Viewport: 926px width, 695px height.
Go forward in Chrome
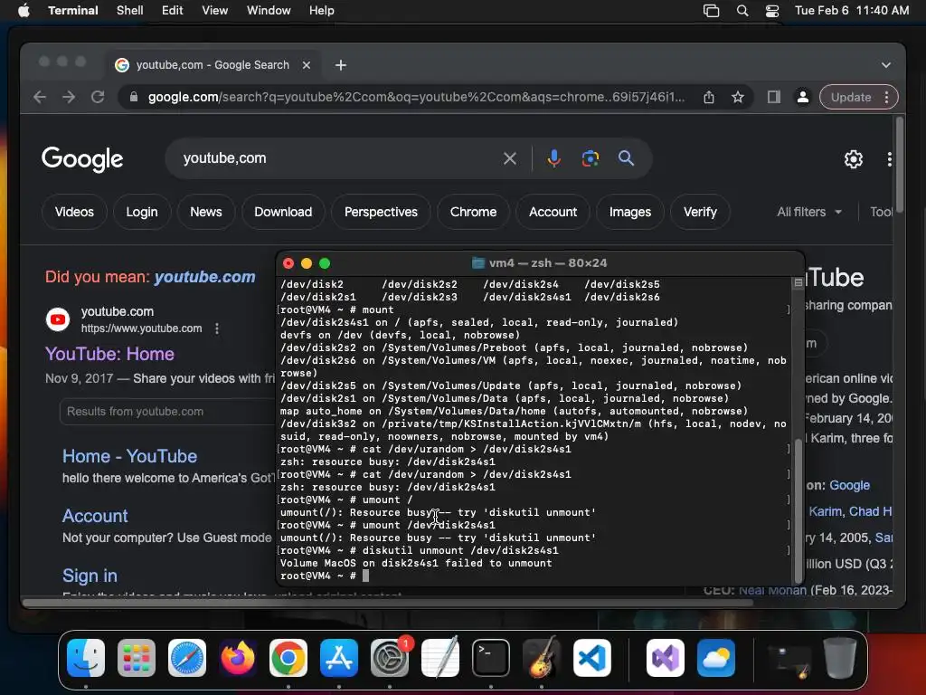point(69,97)
